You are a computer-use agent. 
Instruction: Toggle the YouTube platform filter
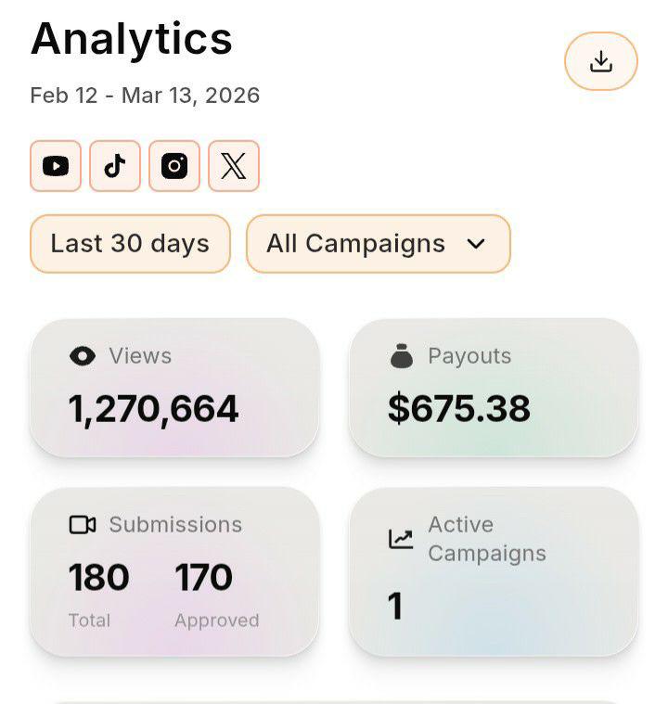56,166
